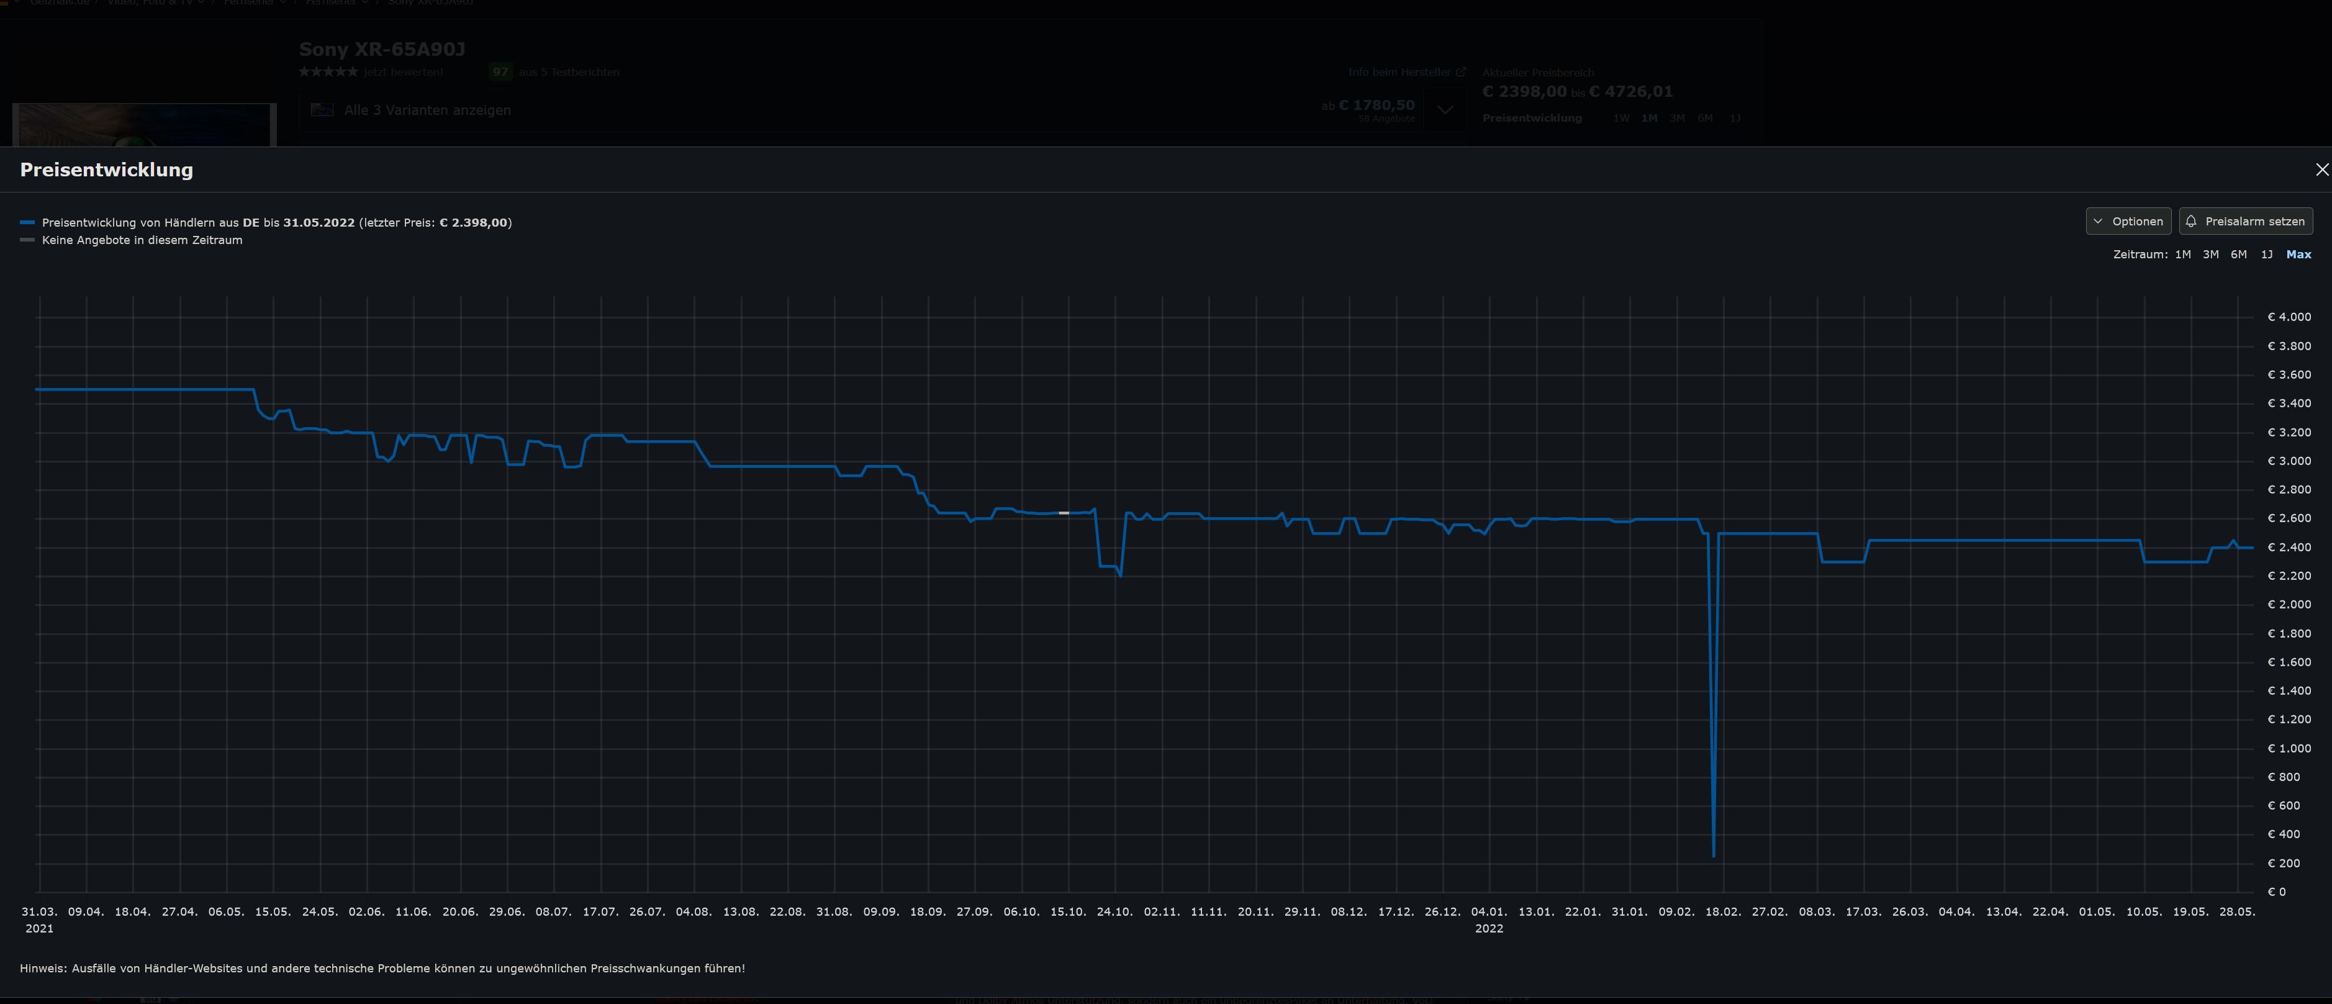Open the aus 5 Testberichten link
The height and width of the screenshot is (1004, 2332).
[569, 71]
